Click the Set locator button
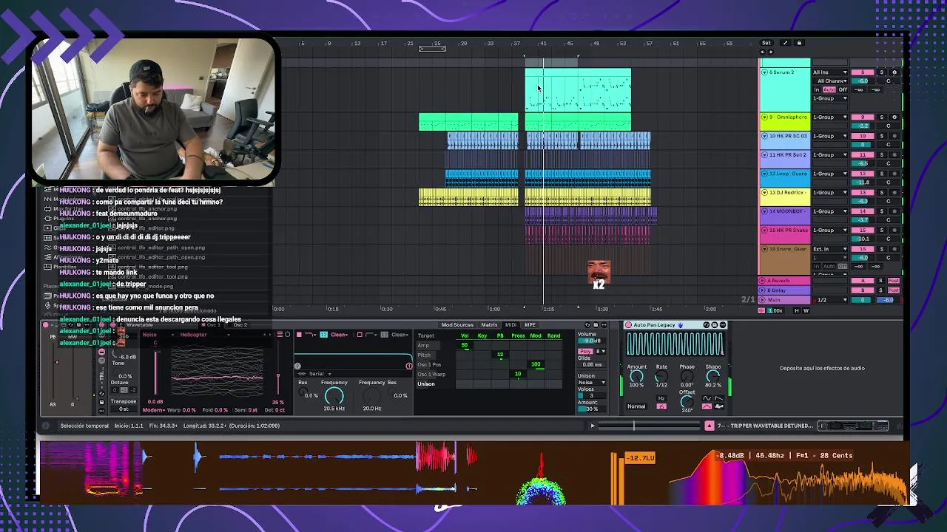 (766, 43)
